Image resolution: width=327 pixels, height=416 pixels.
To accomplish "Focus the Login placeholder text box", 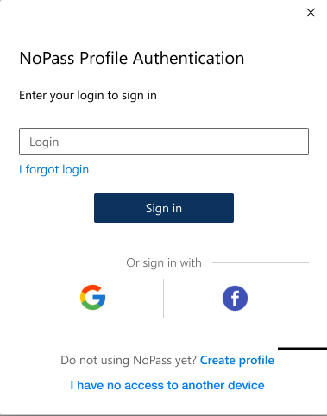I will (x=164, y=142).
